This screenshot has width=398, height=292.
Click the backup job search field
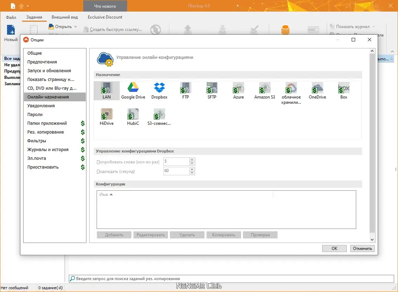click(231, 279)
